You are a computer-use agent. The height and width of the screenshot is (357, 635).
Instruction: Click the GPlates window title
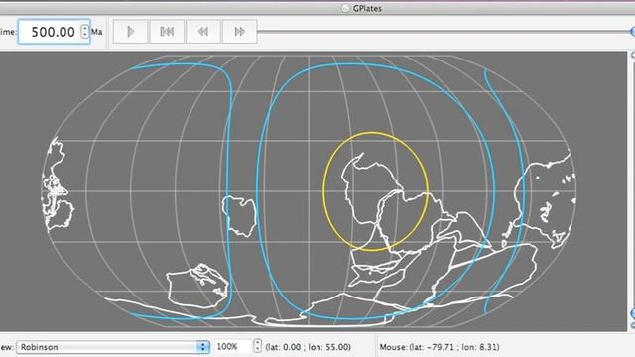tap(367, 8)
